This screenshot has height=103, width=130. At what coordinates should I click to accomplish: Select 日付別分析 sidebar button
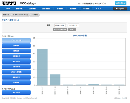tap(16, 67)
